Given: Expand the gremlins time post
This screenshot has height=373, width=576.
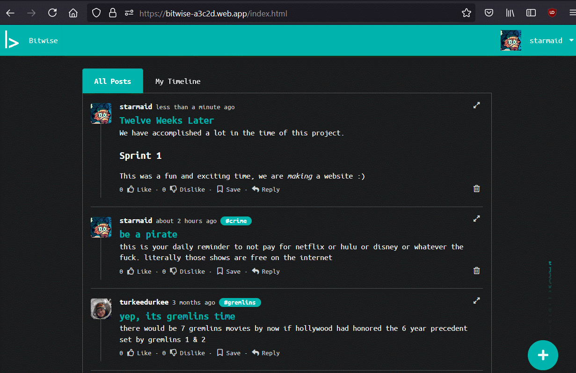Looking at the screenshot, I should pyautogui.click(x=476, y=301).
